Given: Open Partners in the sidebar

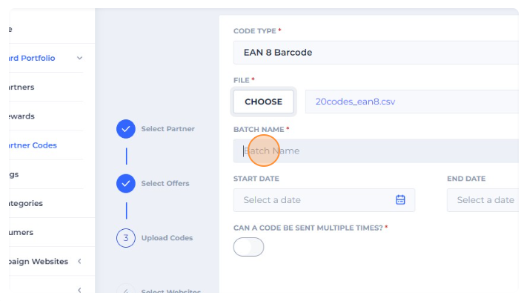Looking at the screenshot, I should point(22,87).
